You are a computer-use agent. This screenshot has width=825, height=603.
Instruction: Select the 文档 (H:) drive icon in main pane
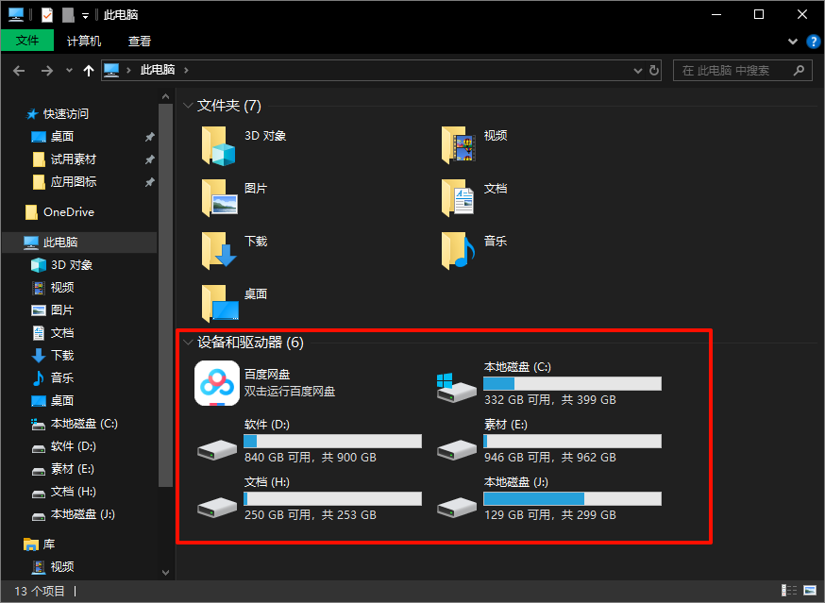pos(217,508)
